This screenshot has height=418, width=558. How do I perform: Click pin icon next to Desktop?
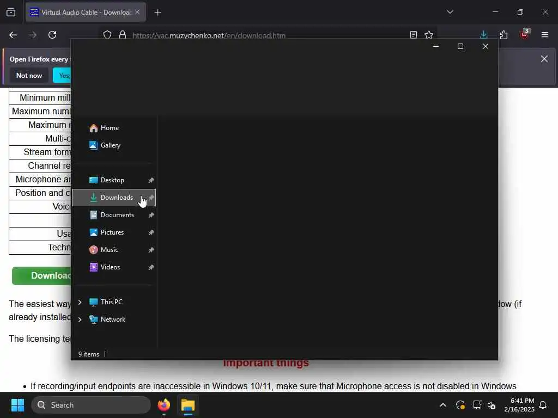(151, 180)
